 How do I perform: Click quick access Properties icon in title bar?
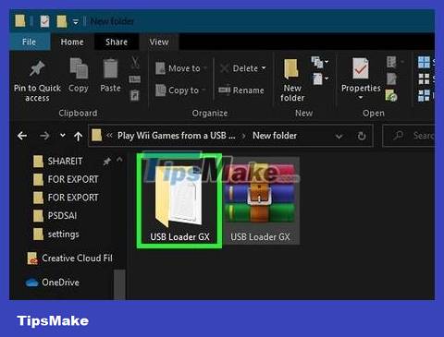[44, 21]
